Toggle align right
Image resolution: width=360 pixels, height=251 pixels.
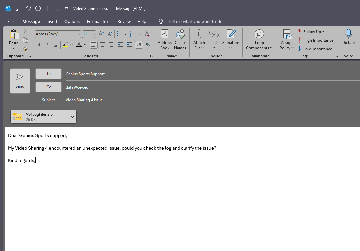(111, 45)
